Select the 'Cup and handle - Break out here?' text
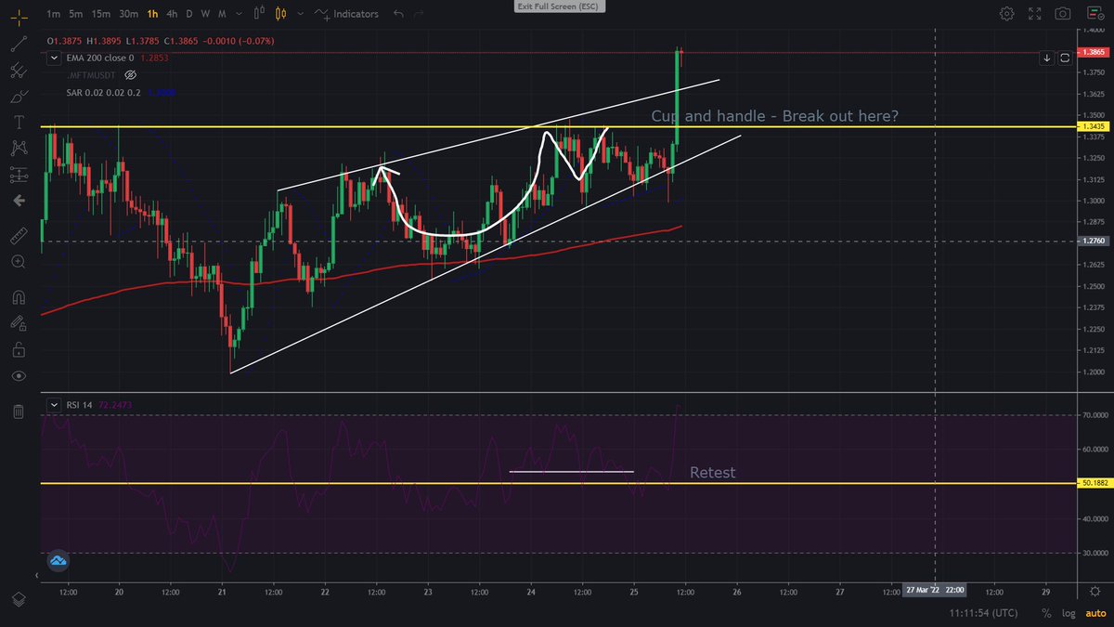Image resolution: width=1114 pixels, height=627 pixels. click(773, 116)
